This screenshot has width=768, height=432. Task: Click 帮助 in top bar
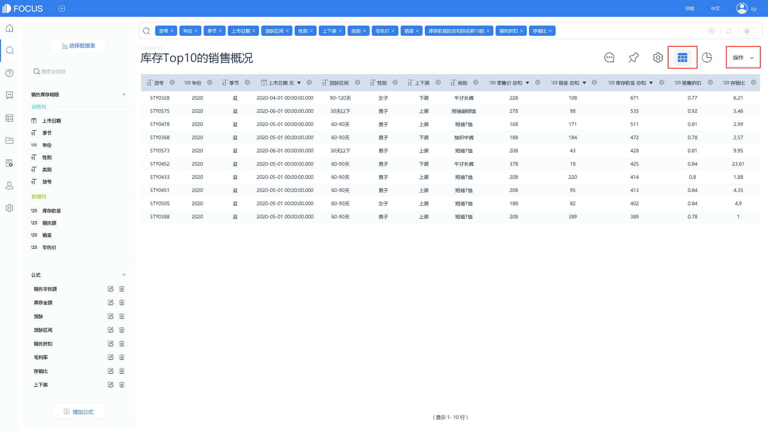pyautogui.click(x=689, y=9)
